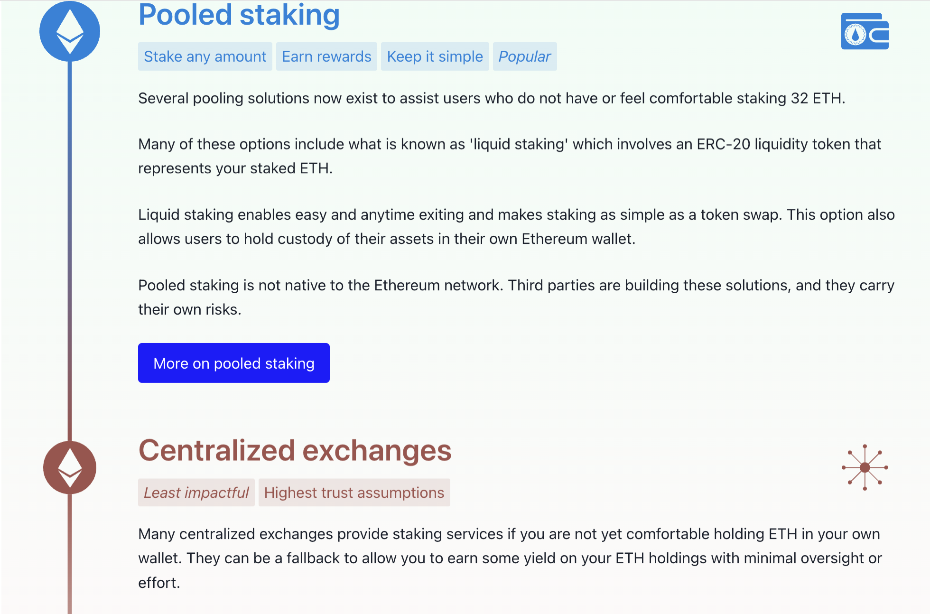Image resolution: width=930 pixels, height=614 pixels.
Task: Click the red Ethereum logo circle
Action: [x=70, y=467]
